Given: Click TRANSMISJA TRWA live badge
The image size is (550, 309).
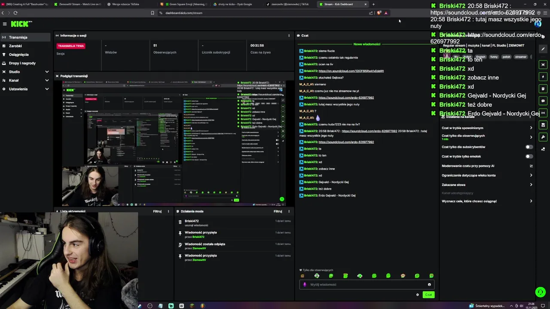Looking at the screenshot, I should coord(71,46).
